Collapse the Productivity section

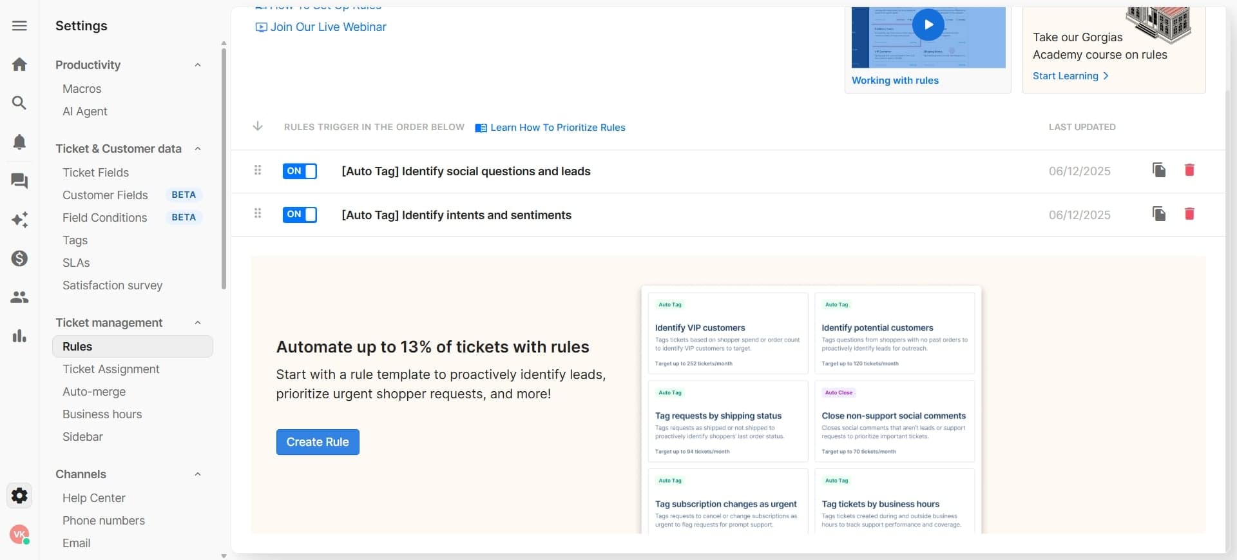coord(198,65)
